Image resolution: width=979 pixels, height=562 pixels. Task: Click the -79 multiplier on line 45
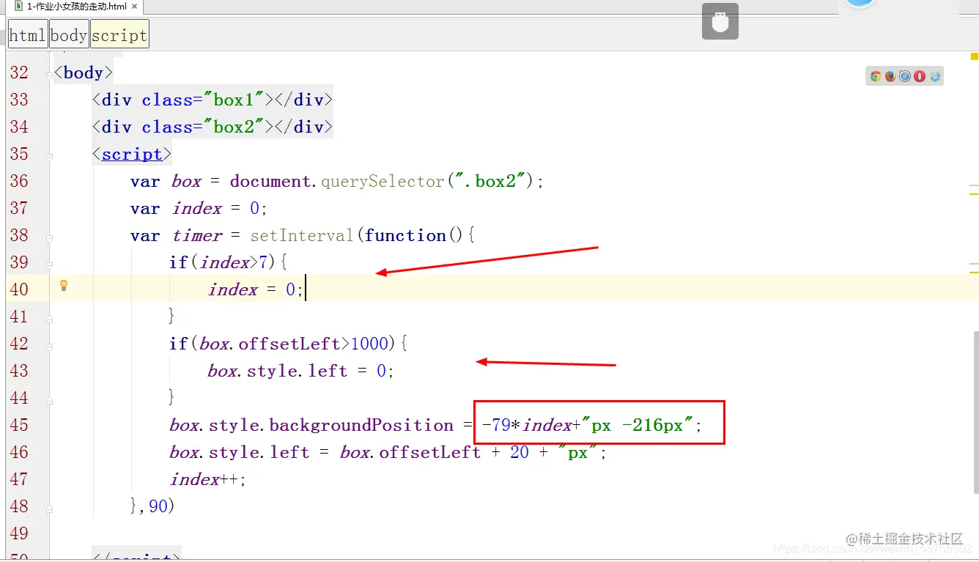click(x=496, y=425)
